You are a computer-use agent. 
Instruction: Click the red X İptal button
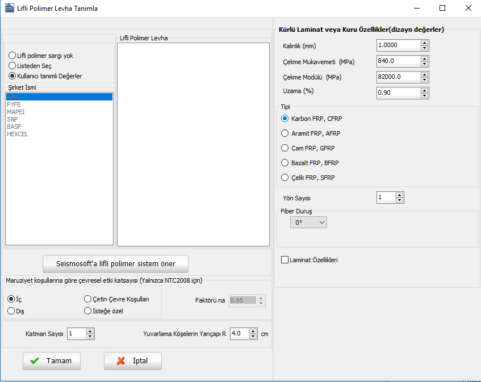click(x=132, y=361)
